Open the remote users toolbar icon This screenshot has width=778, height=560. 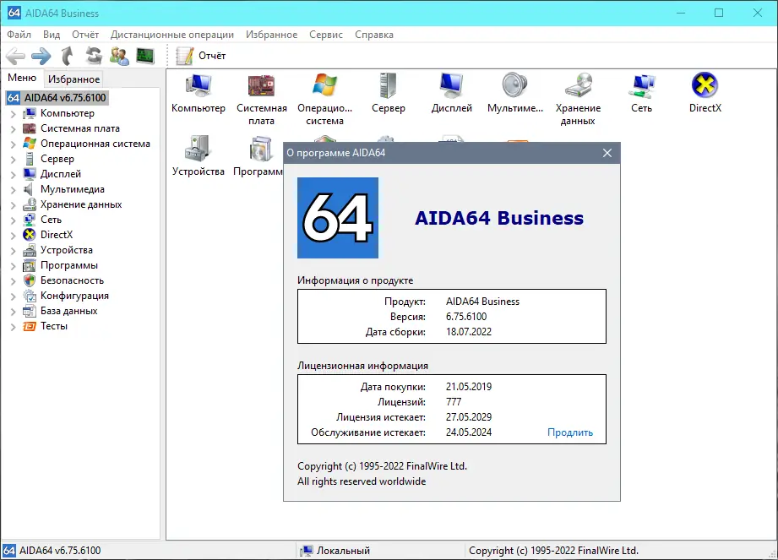click(119, 56)
